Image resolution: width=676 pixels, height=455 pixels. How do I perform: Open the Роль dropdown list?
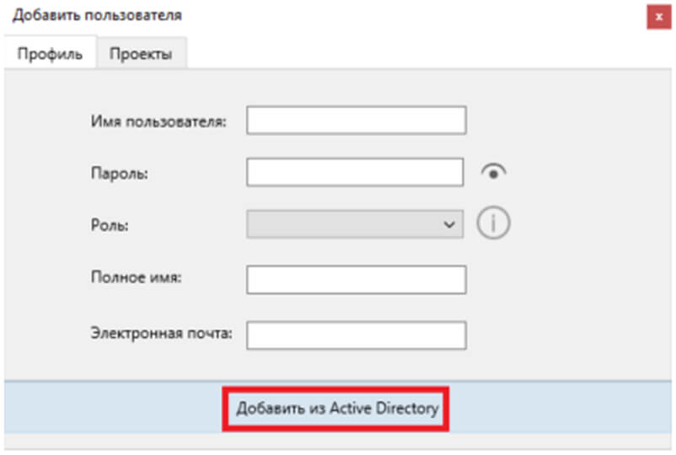[355, 224]
